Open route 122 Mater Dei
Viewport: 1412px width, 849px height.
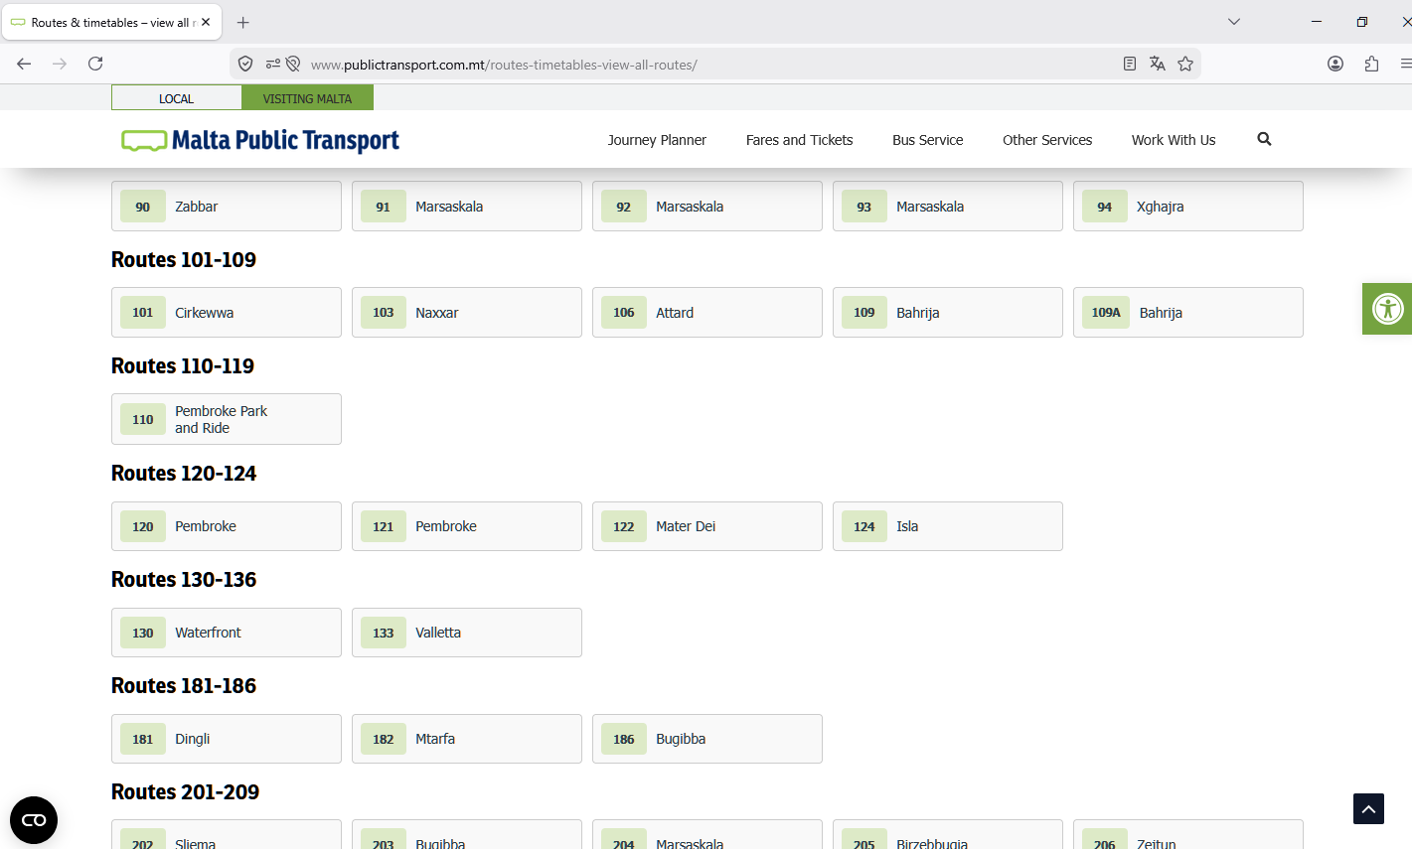(707, 526)
